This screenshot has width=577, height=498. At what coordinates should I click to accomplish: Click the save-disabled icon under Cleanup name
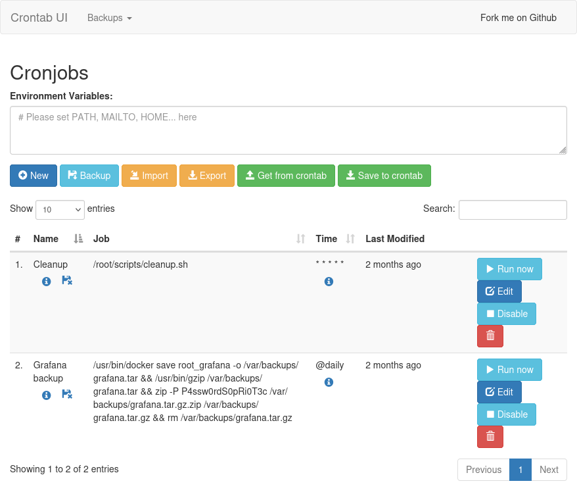(x=66, y=281)
